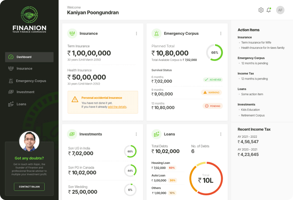Click the Contact Rajan button
Viewport: 293px width, 200px height.
click(x=29, y=187)
